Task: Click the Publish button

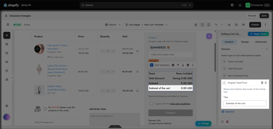Action: click(255, 25)
